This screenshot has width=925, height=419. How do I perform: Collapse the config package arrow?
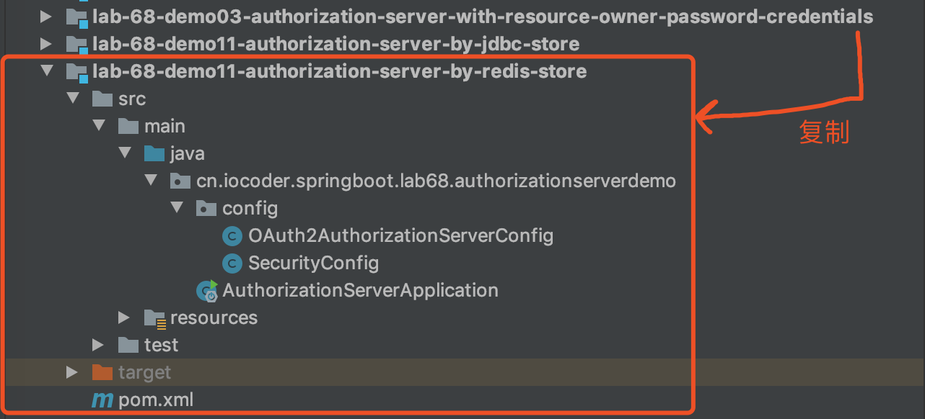177,209
